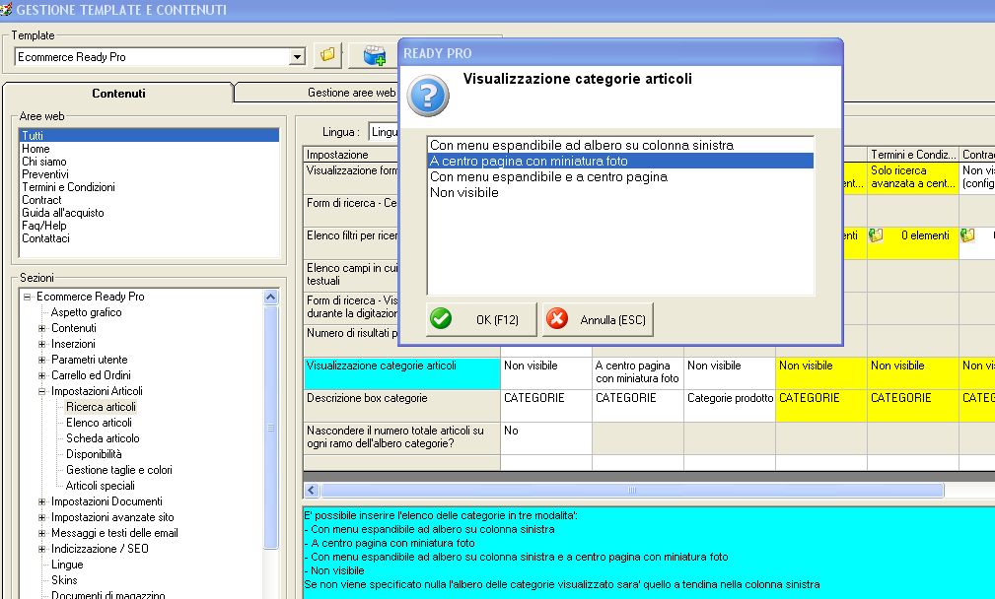Select Contract in Aree web list
The width and height of the screenshot is (995, 599).
click(149, 200)
